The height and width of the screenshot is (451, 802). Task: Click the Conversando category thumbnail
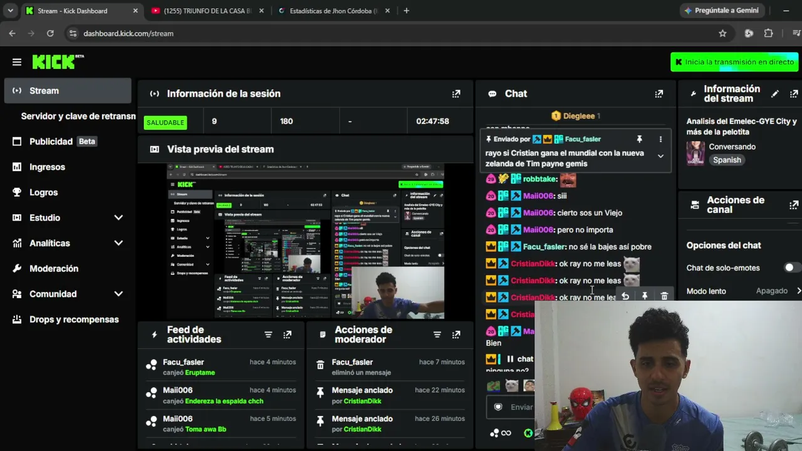coord(695,153)
